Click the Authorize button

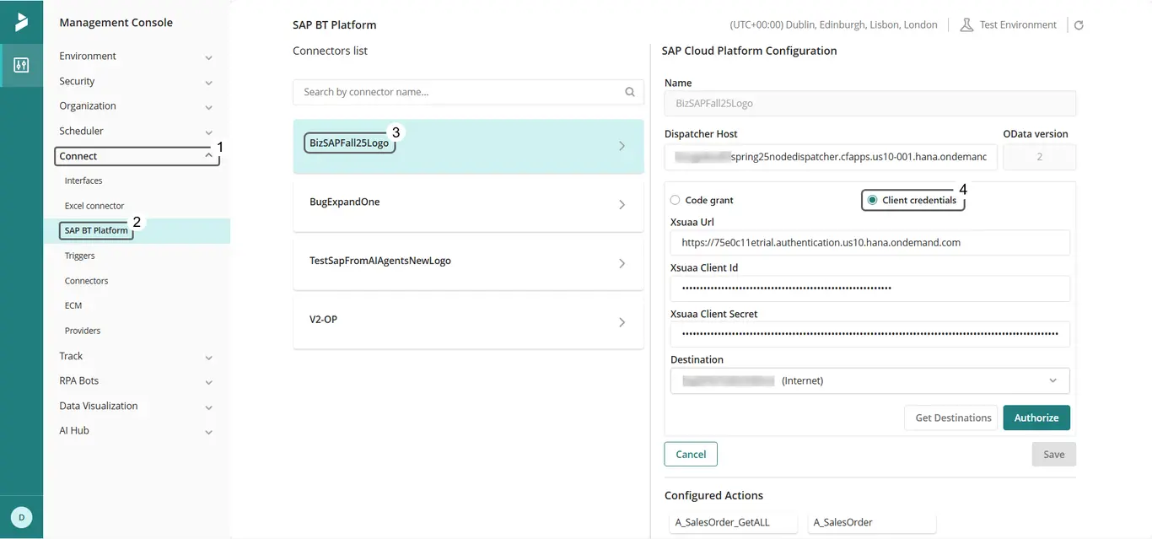pyautogui.click(x=1036, y=418)
